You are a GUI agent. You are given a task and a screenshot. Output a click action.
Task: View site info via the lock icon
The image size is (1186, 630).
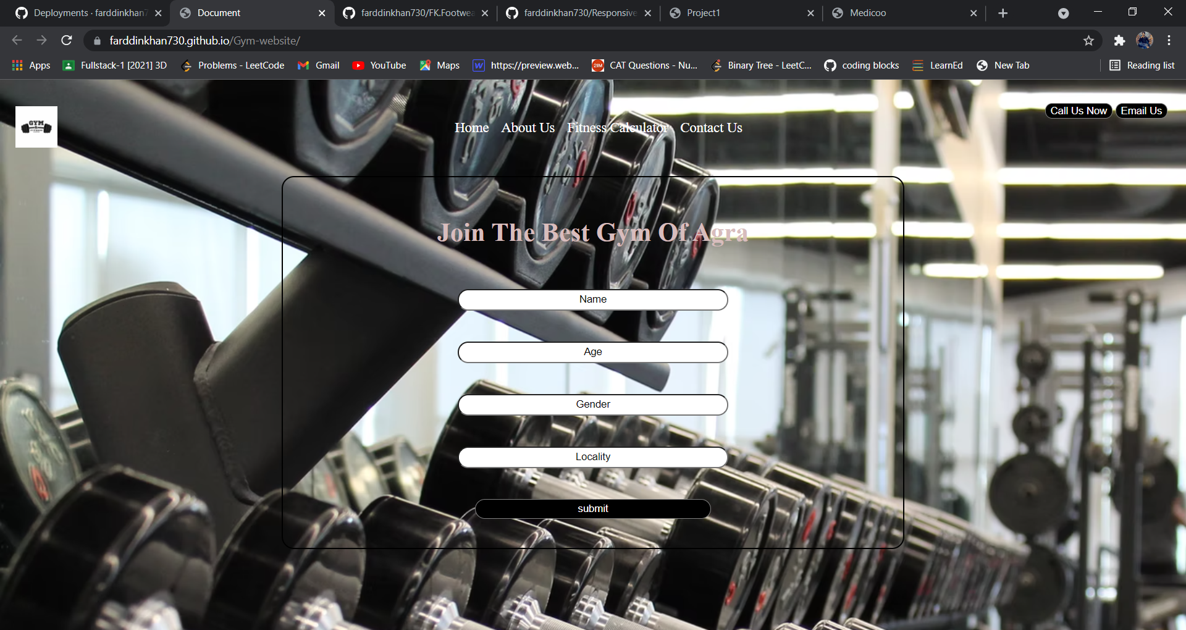(x=97, y=41)
